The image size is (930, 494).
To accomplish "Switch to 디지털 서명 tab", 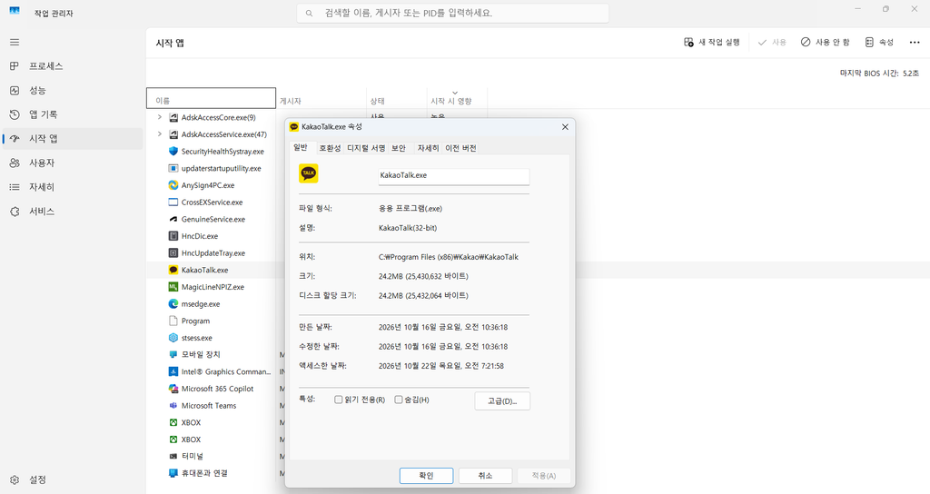I will click(366, 148).
